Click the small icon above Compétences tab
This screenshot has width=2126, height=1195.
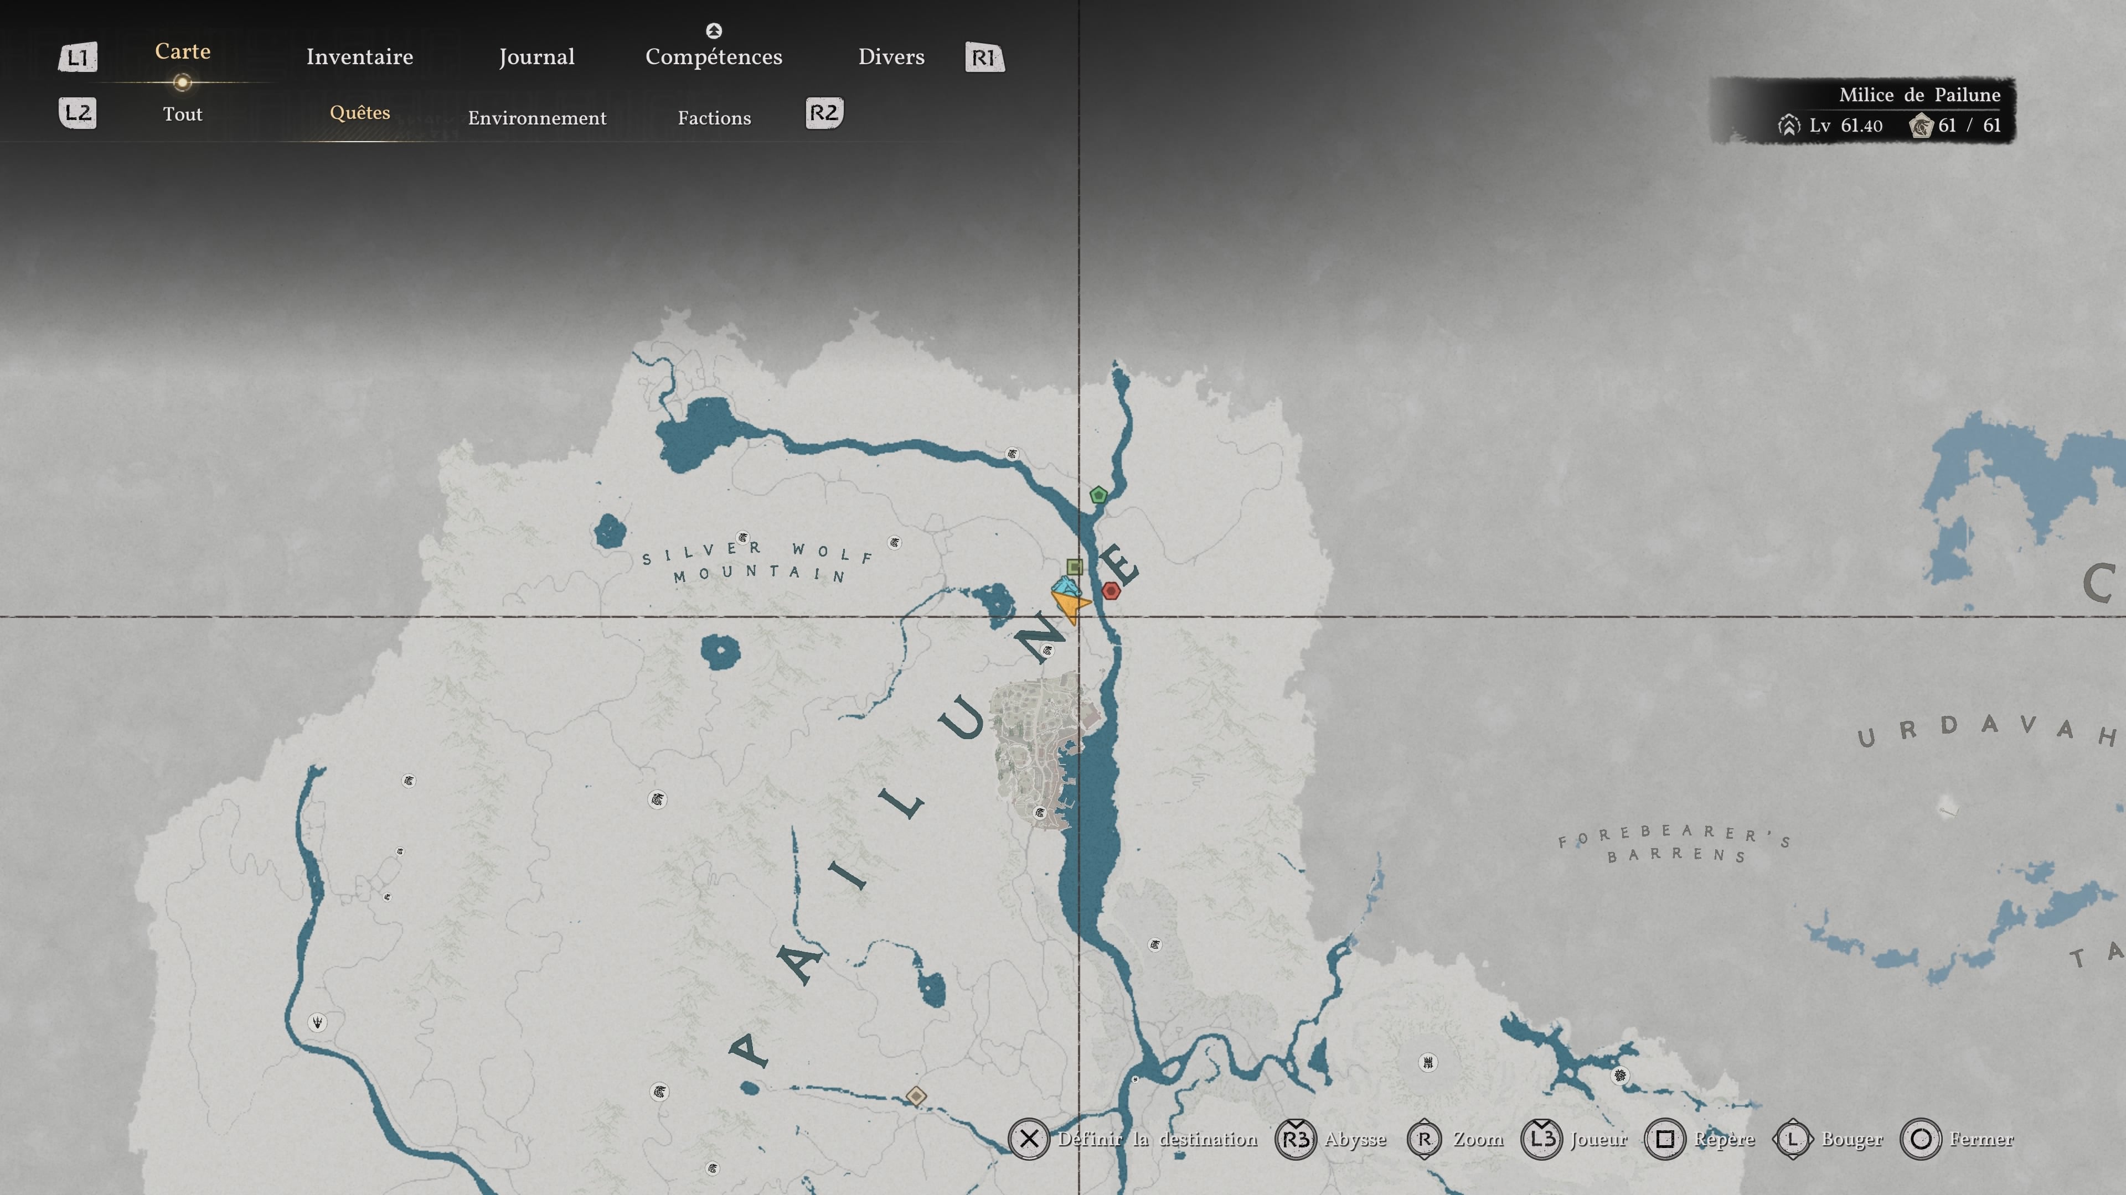click(x=714, y=30)
